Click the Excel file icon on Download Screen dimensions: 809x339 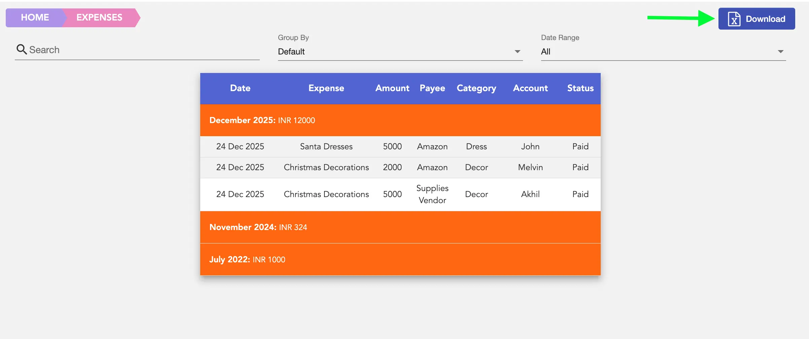click(734, 19)
